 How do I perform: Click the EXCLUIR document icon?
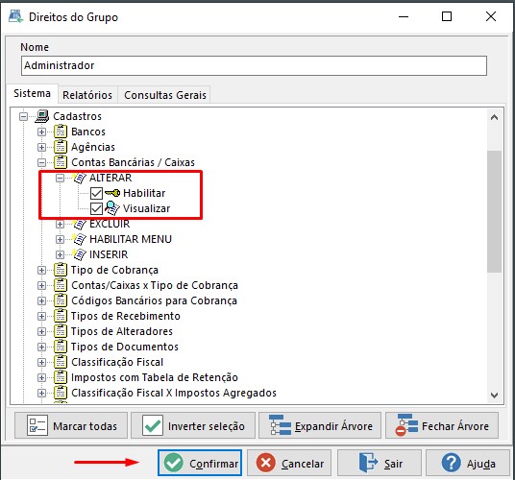tap(79, 224)
